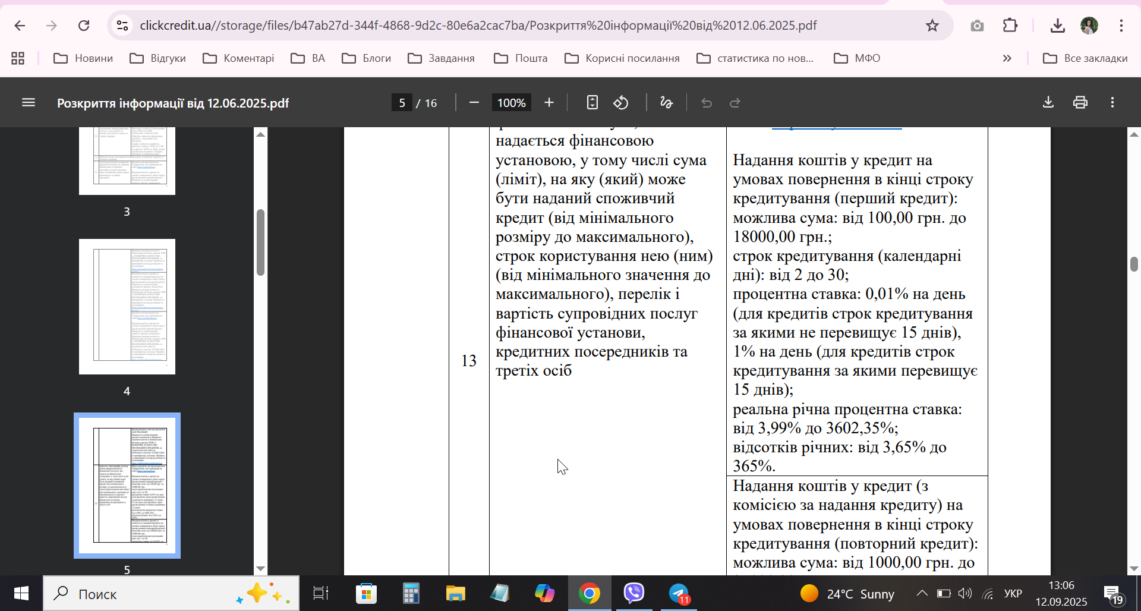
Task: Bookmark this page with the star icon
Action: click(x=932, y=26)
